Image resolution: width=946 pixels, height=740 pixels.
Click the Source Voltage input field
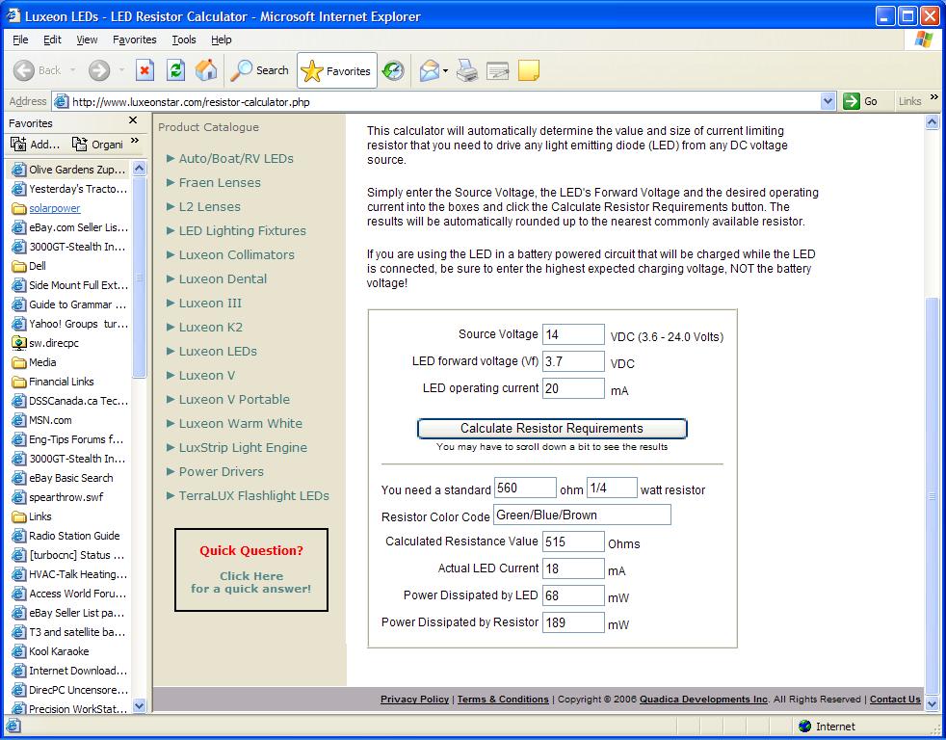click(x=573, y=334)
